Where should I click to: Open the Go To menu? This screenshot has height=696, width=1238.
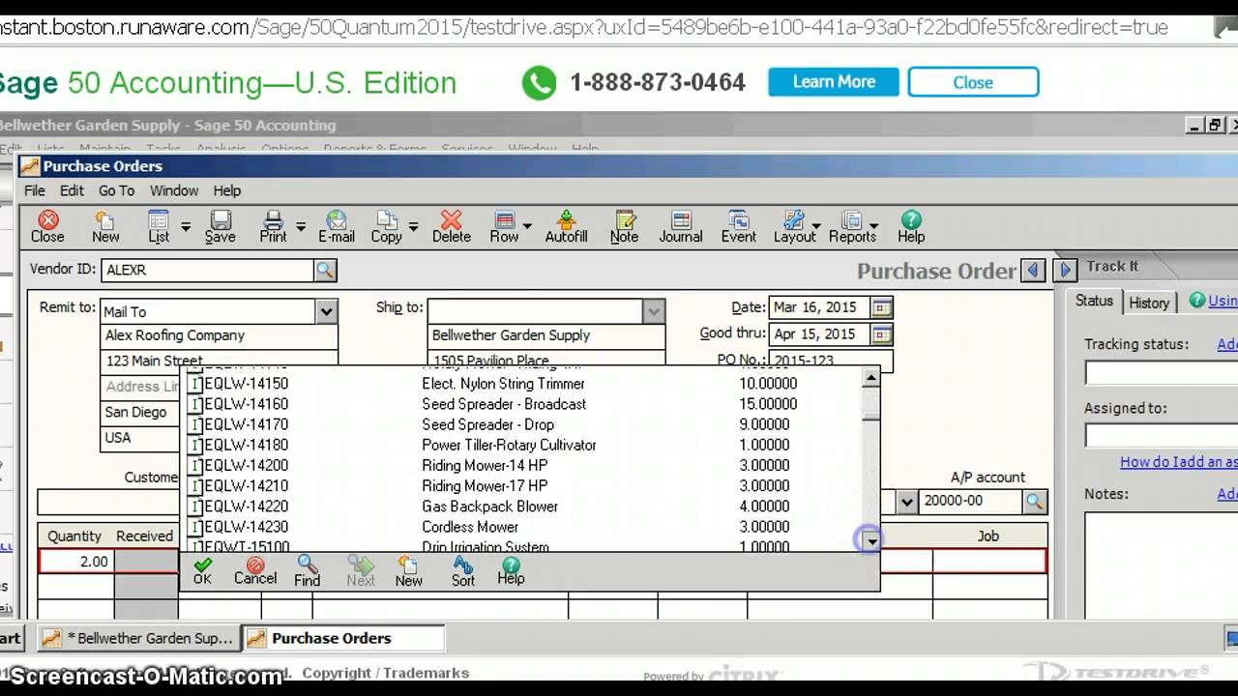(116, 190)
